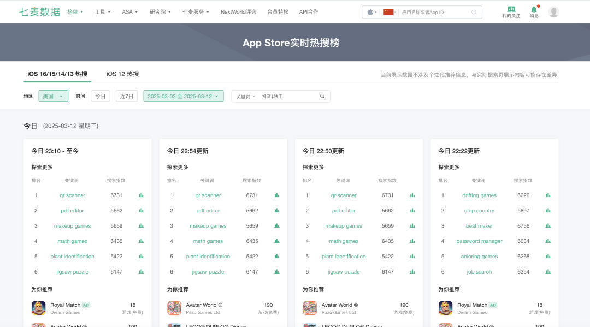590x327 pixels.
Task: Expand the 工具 menu
Action: (x=102, y=12)
